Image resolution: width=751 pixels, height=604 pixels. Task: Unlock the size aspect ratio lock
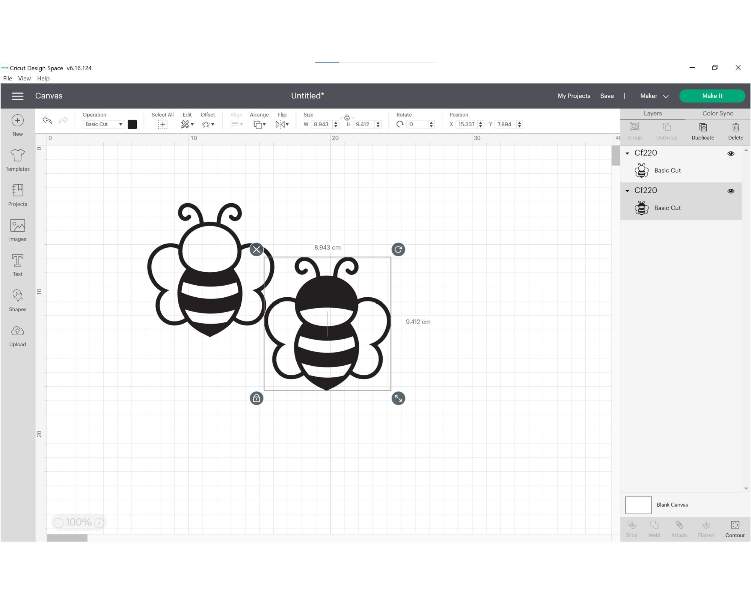pos(347,117)
